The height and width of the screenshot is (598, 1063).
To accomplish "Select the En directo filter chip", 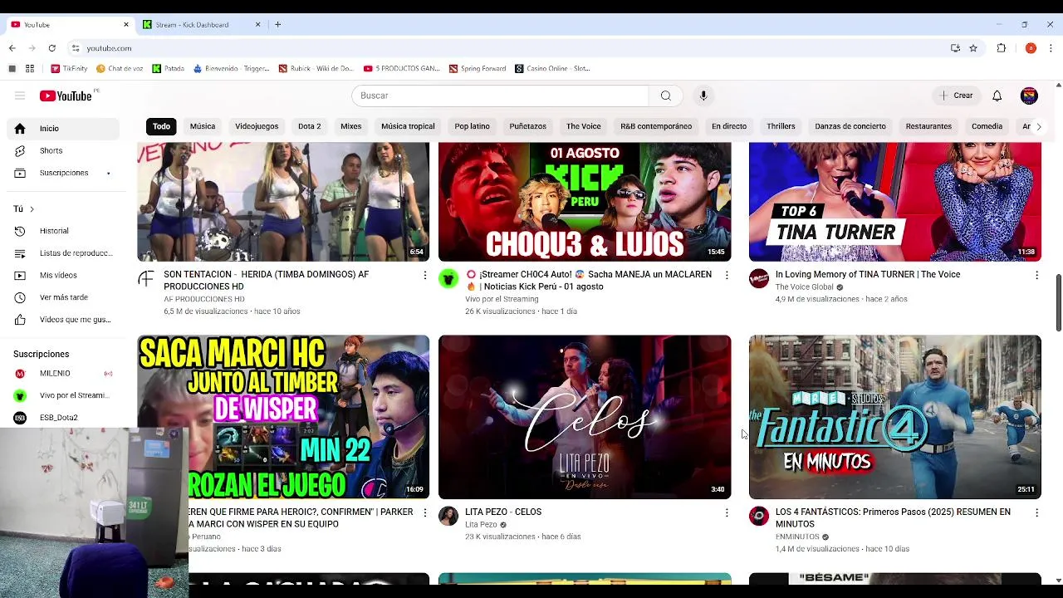I will [729, 126].
